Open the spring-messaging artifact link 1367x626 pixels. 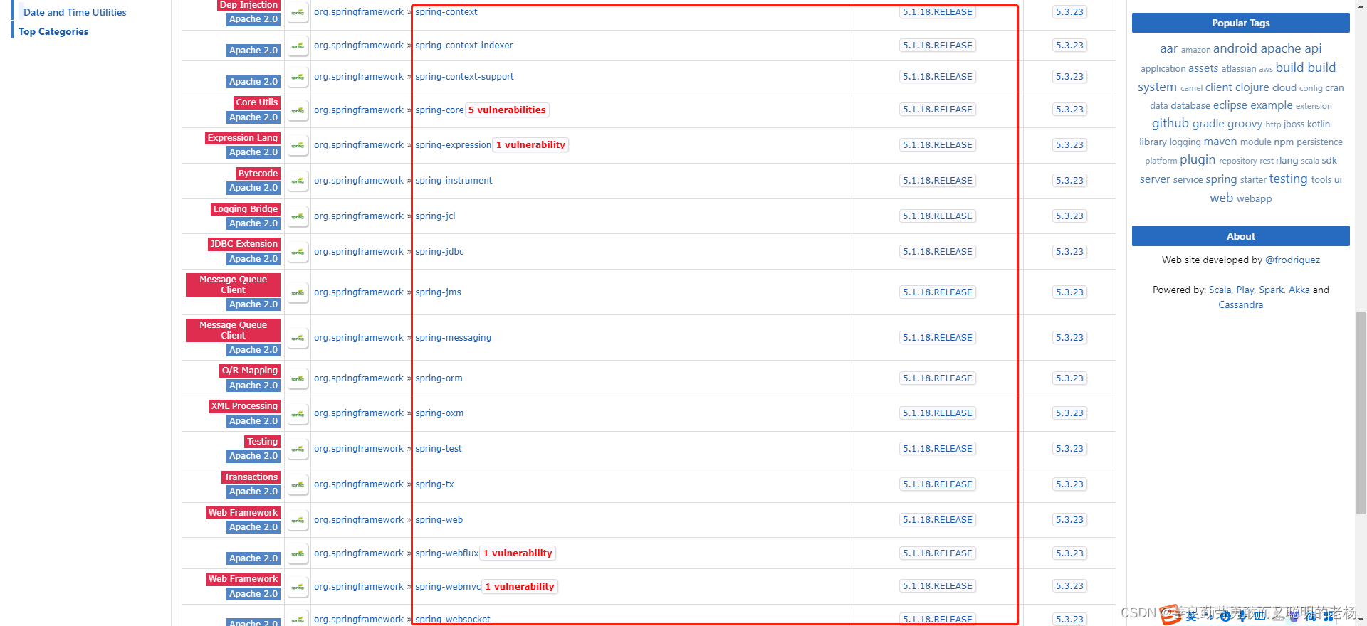pyautogui.click(x=453, y=338)
